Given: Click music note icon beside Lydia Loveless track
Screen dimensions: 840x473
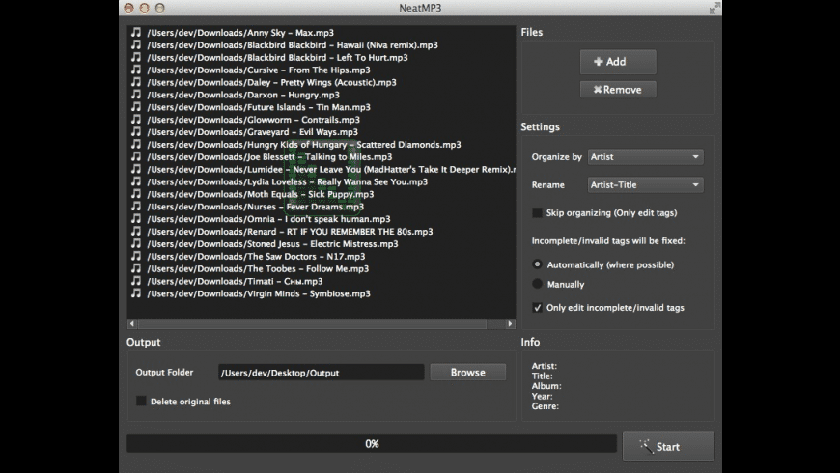Looking at the screenshot, I should click(136, 181).
